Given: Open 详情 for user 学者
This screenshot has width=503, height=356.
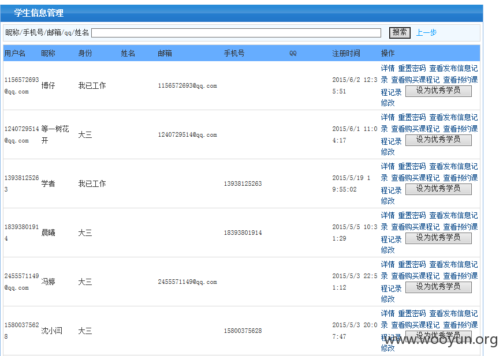Looking at the screenshot, I should pos(388,166).
